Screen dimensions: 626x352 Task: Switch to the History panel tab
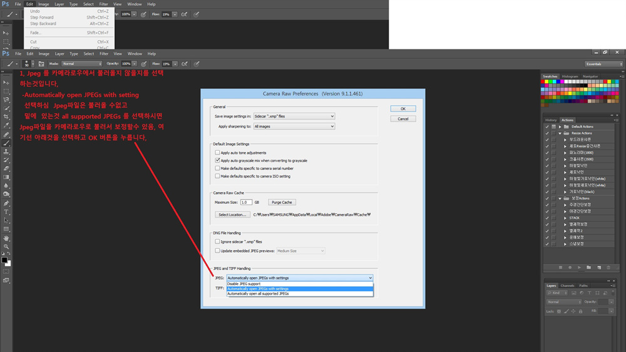(x=551, y=120)
